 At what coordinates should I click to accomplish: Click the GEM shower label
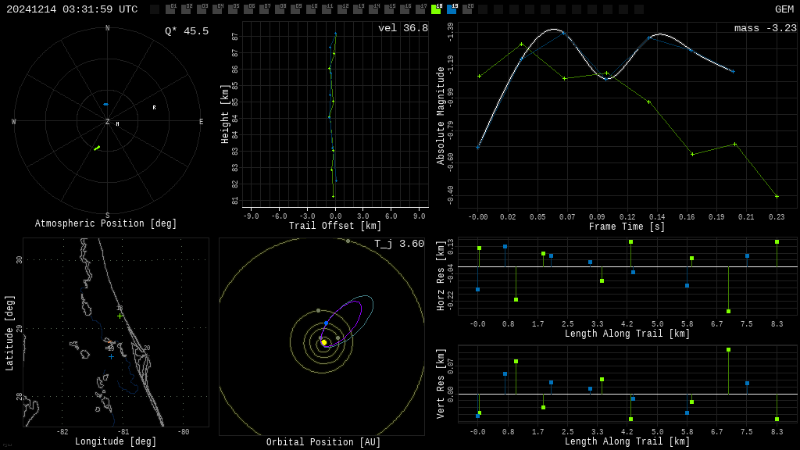pyautogui.click(x=784, y=9)
